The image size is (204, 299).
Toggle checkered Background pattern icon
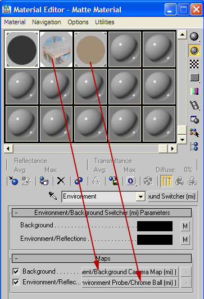(194, 64)
